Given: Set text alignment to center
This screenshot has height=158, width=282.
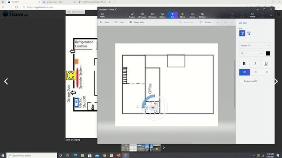Looking at the screenshot, I should pos(256,72).
